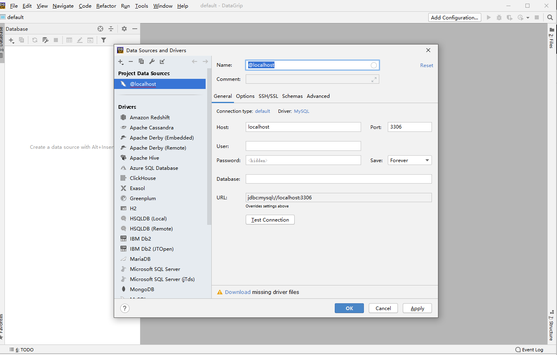Open Database panel gear settings
This screenshot has height=355, width=557.
tap(124, 29)
